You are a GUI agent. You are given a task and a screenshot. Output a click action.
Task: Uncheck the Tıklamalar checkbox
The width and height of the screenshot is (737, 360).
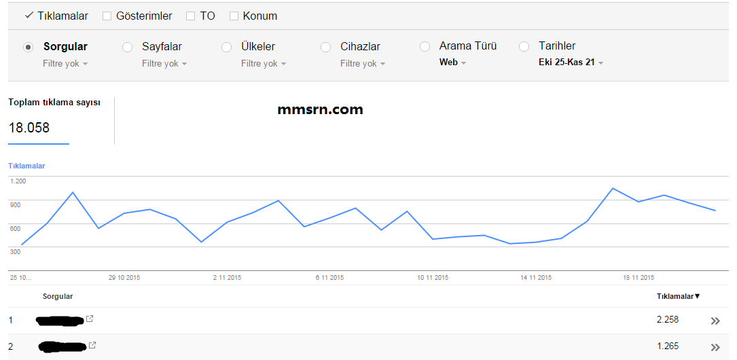tap(29, 16)
